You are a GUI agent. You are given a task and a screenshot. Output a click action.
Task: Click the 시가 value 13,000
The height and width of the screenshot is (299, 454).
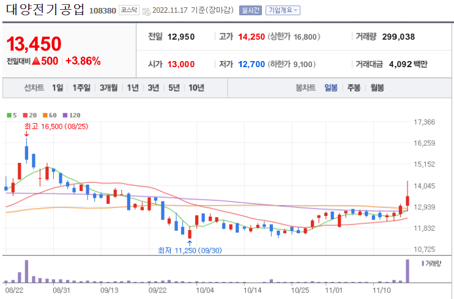pyautogui.click(x=181, y=64)
